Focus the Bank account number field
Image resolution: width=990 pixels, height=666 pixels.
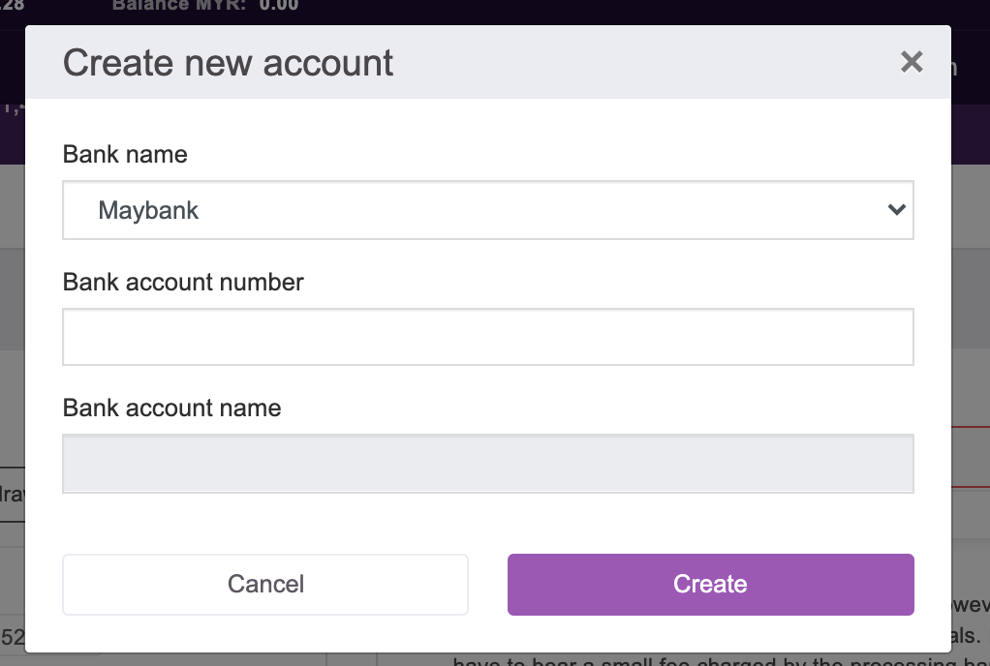(487, 337)
